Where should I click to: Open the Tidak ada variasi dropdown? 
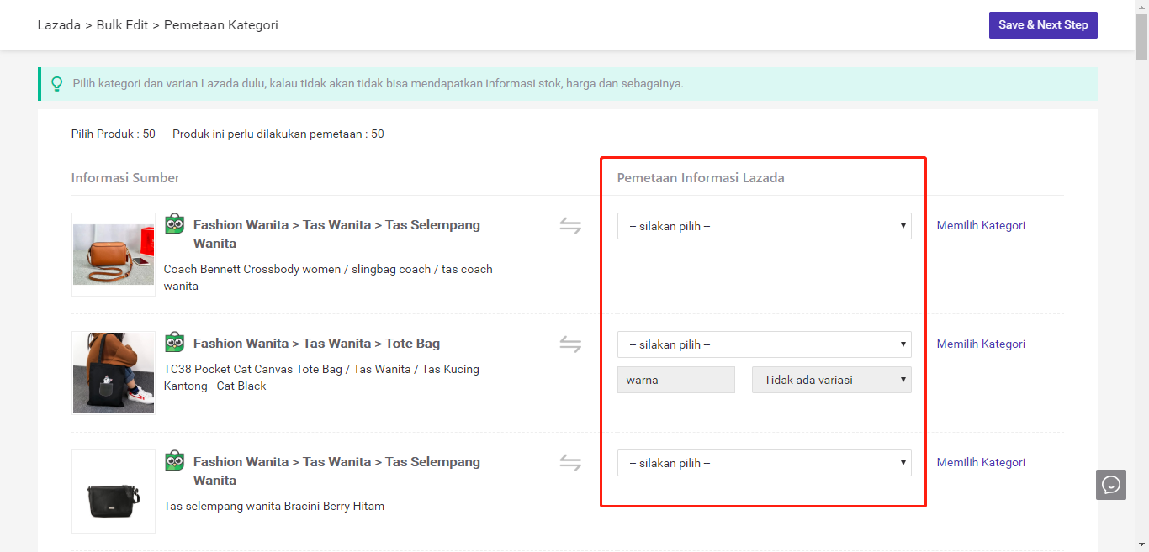click(x=831, y=379)
